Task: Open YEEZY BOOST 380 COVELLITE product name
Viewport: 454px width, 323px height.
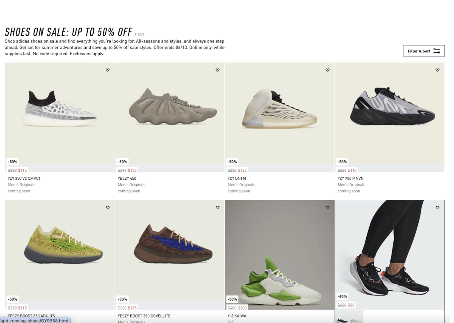Action: (144, 316)
